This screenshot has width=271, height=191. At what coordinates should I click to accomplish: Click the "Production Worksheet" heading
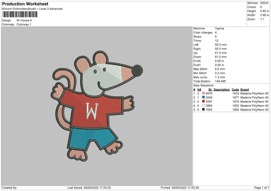pyautogui.click(x=25, y=4)
